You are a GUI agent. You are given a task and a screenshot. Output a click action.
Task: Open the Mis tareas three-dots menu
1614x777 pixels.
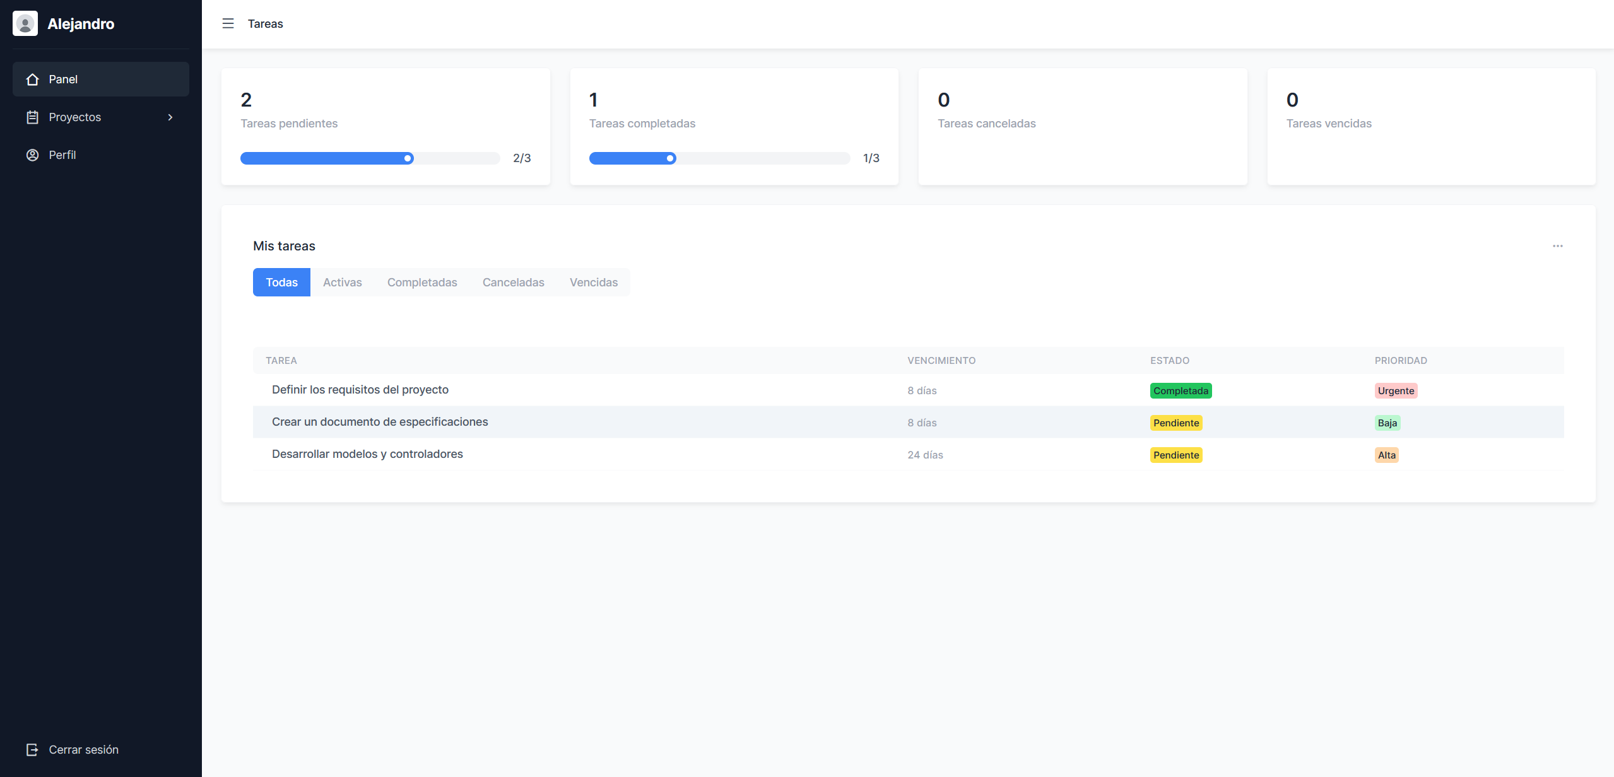point(1557,246)
